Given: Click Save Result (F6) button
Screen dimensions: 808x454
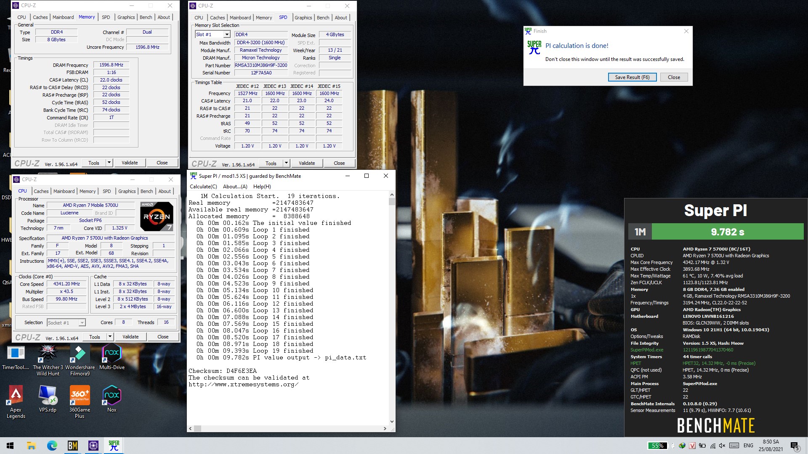Looking at the screenshot, I should 632,77.
